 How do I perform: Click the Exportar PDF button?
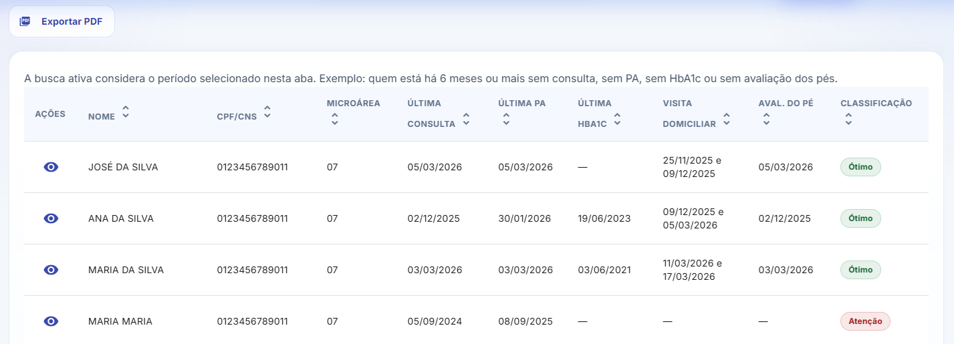click(62, 21)
